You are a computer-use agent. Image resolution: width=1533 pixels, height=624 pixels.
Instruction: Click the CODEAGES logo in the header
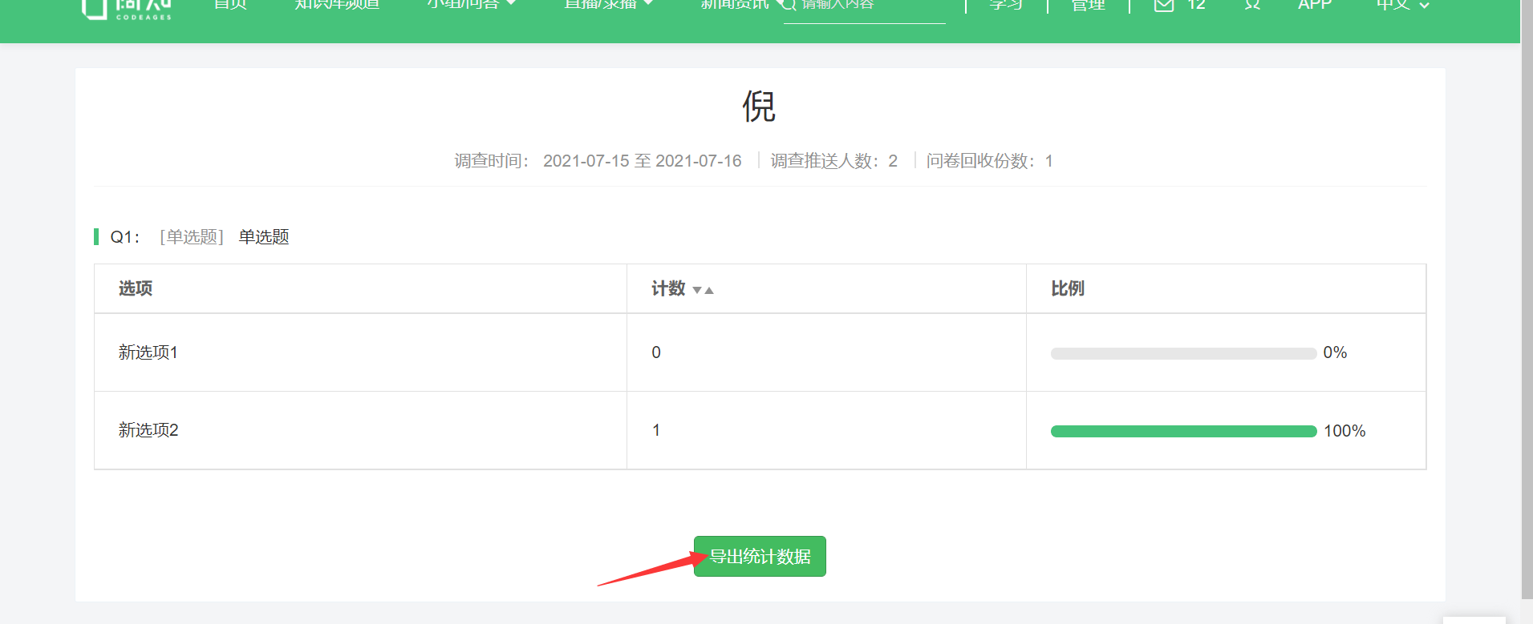(126, 8)
